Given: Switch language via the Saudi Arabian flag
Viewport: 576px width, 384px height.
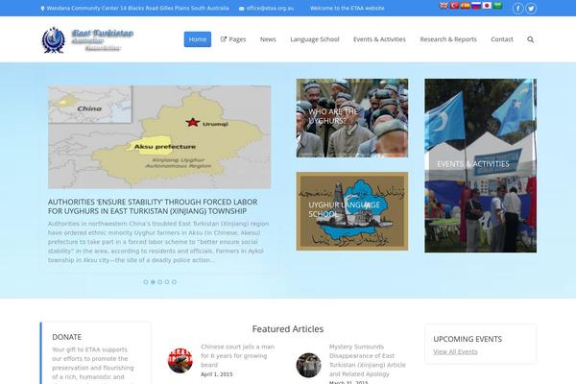Looking at the screenshot, I should coord(497,6).
